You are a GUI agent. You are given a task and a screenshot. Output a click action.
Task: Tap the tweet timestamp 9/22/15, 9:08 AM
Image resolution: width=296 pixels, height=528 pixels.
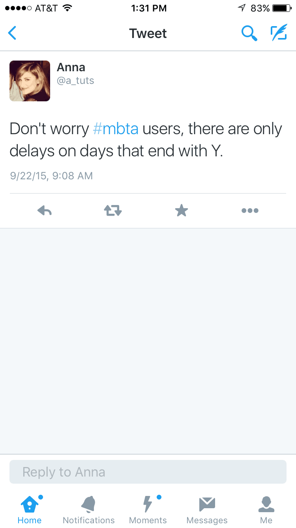click(51, 176)
